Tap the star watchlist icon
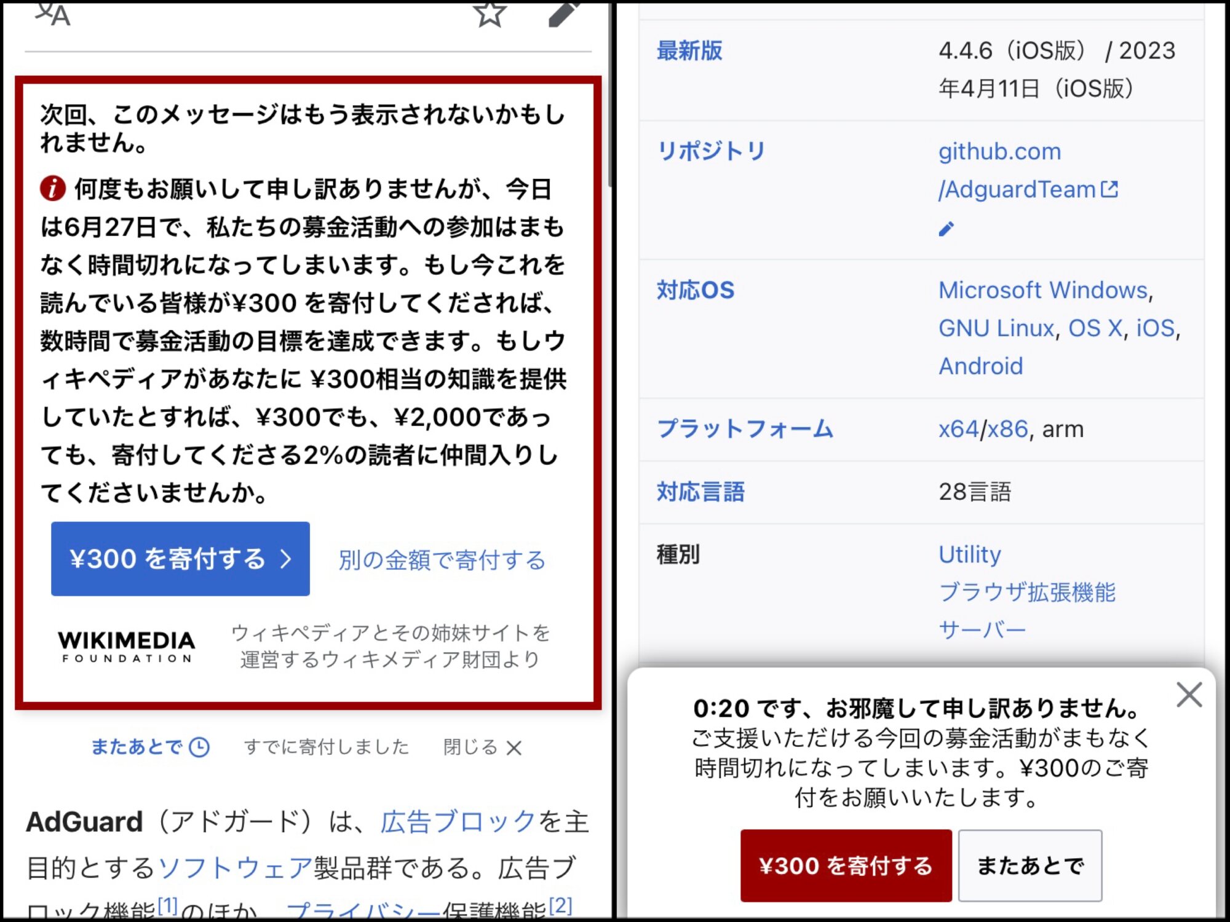This screenshot has height=922, width=1230. (490, 14)
